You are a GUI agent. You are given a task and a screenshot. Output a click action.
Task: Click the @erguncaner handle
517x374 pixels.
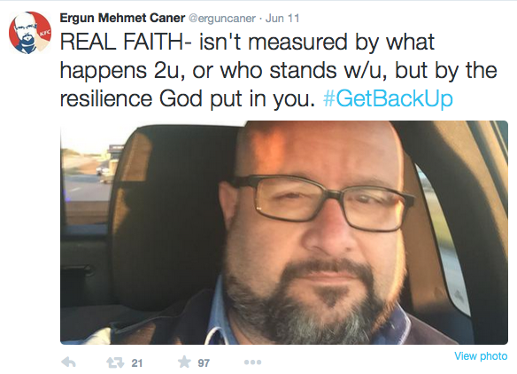pyautogui.click(x=222, y=18)
